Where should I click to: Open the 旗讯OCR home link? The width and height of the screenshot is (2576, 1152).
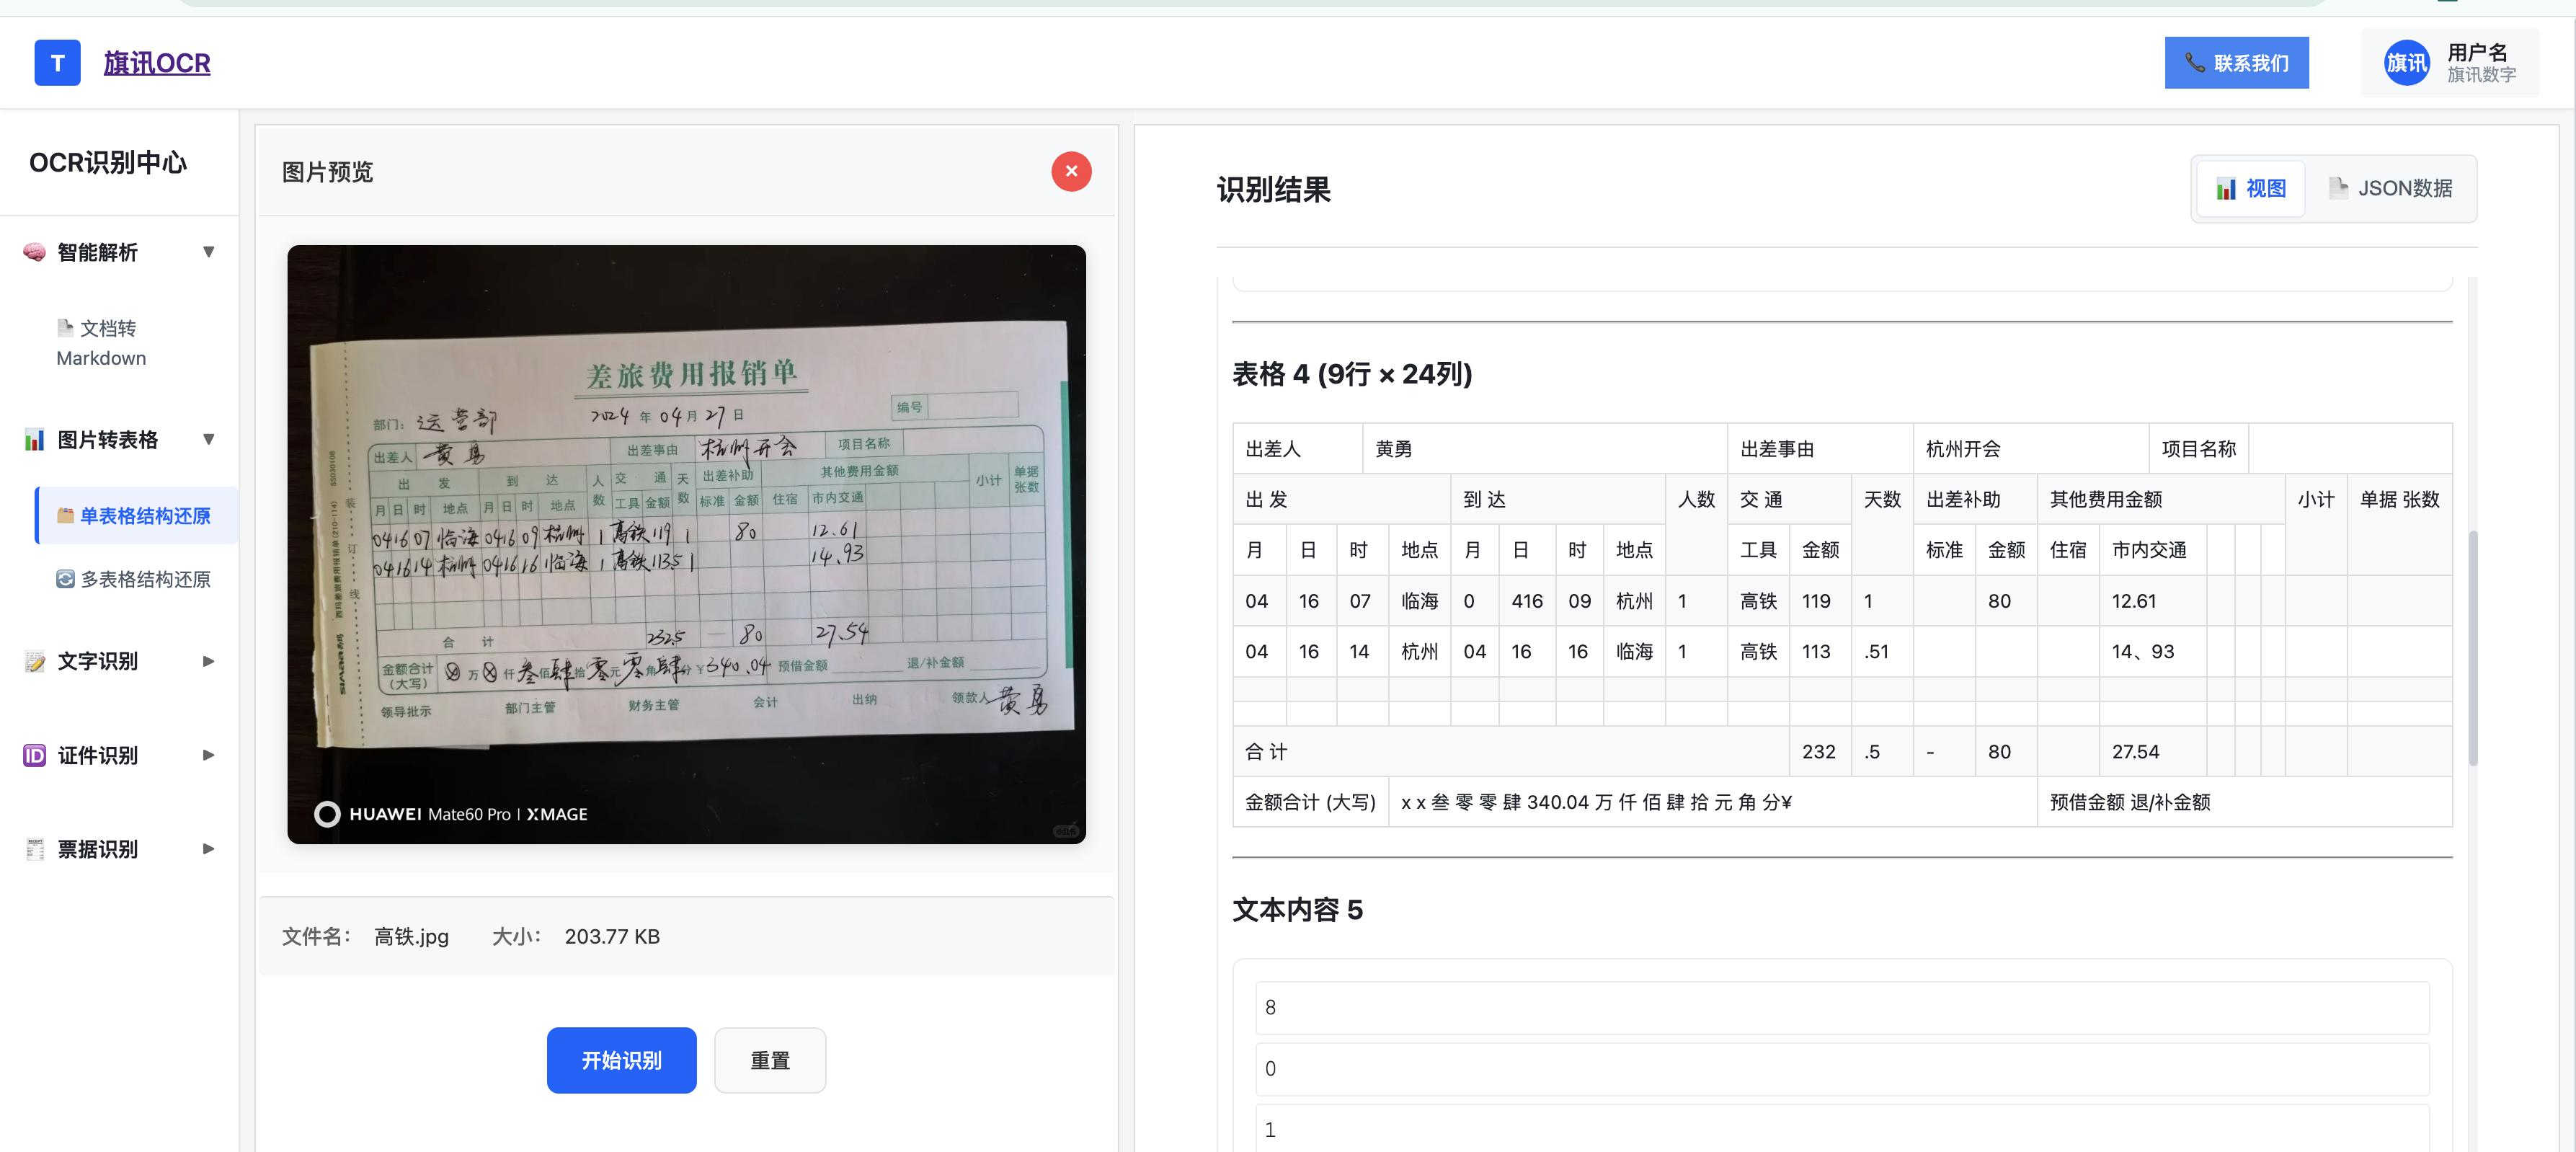pos(157,63)
